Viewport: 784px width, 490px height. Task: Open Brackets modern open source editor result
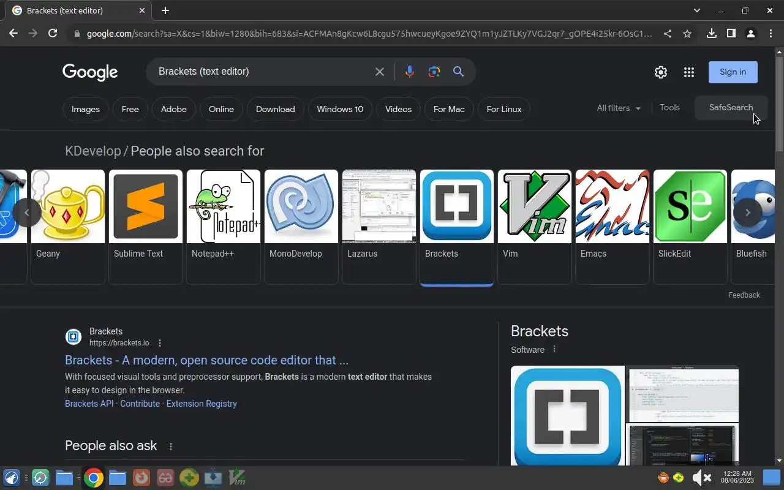click(x=206, y=360)
